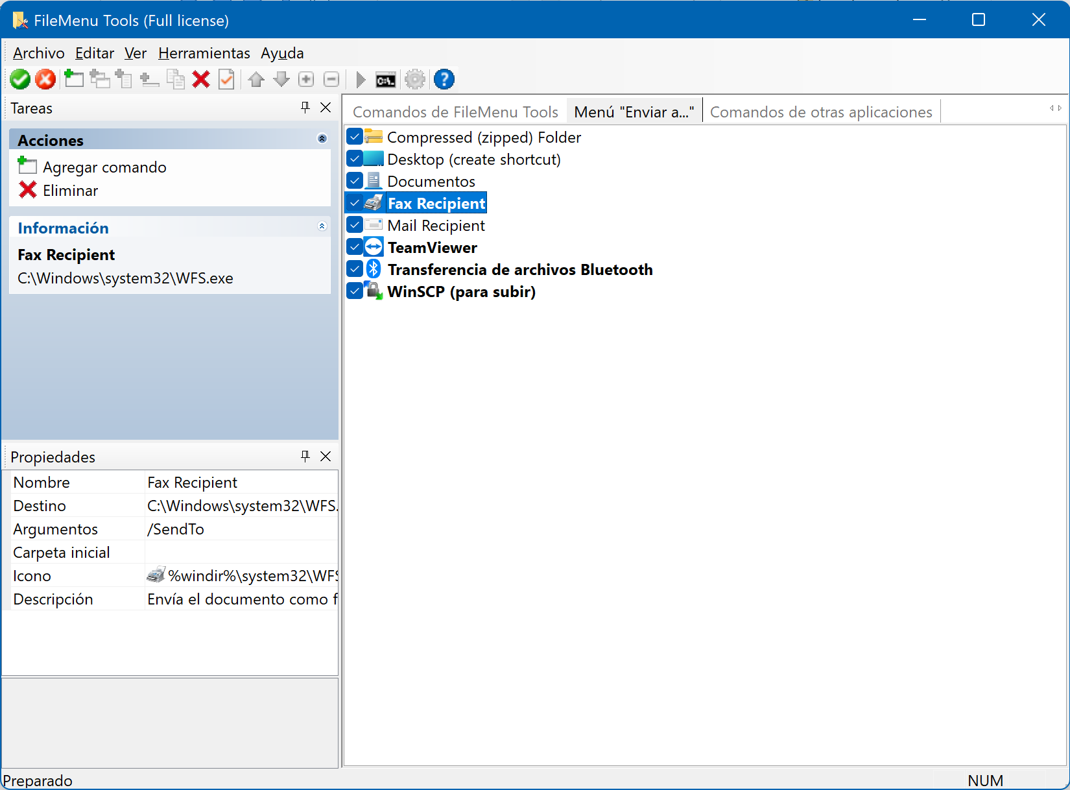This screenshot has height=790, width=1070.
Task: Pin the Propiedades panel with pushpin icon
Action: tap(305, 457)
